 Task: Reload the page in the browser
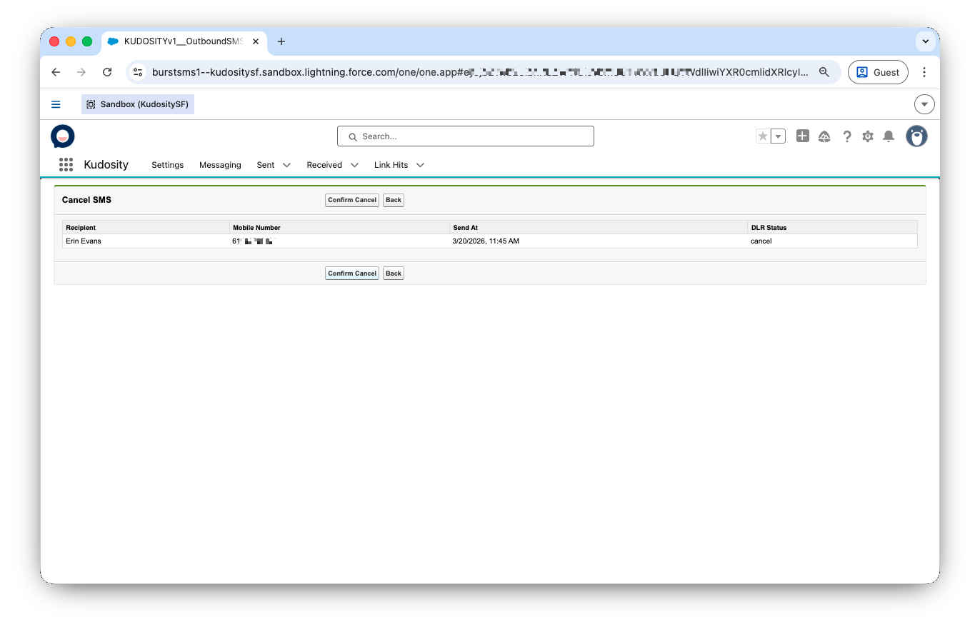[107, 72]
